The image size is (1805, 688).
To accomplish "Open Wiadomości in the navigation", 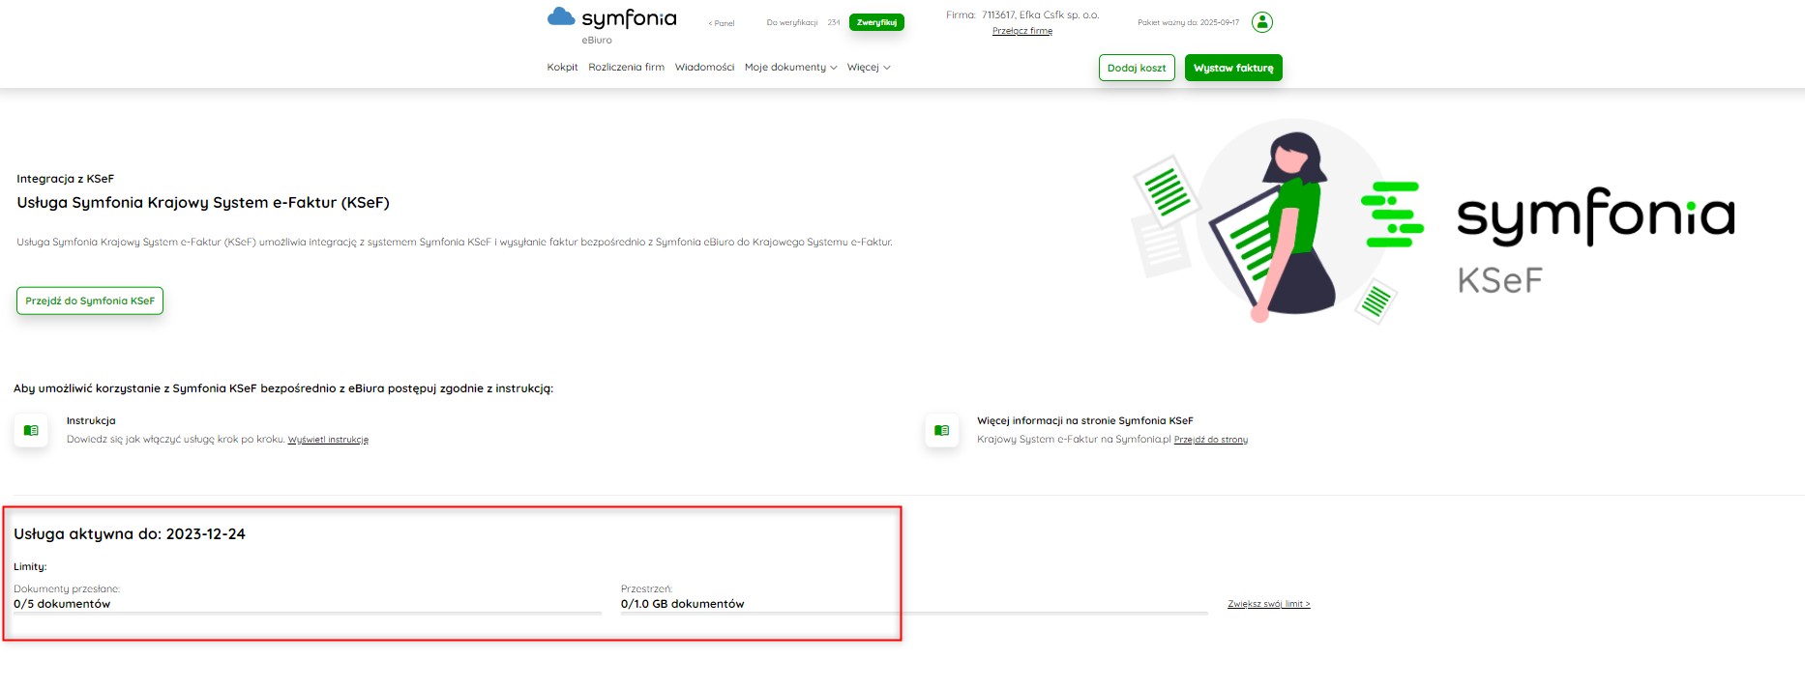I will coord(704,68).
